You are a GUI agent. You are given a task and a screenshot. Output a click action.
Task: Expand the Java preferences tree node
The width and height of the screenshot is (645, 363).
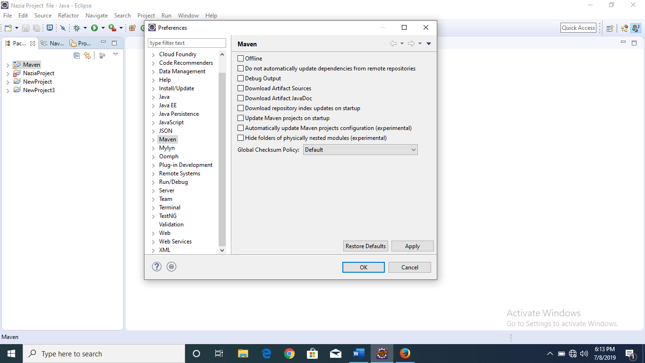153,97
